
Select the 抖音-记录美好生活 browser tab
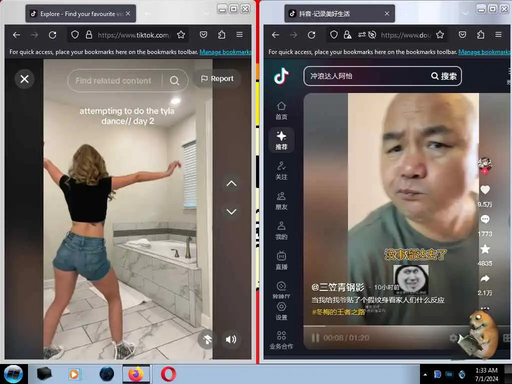click(339, 13)
